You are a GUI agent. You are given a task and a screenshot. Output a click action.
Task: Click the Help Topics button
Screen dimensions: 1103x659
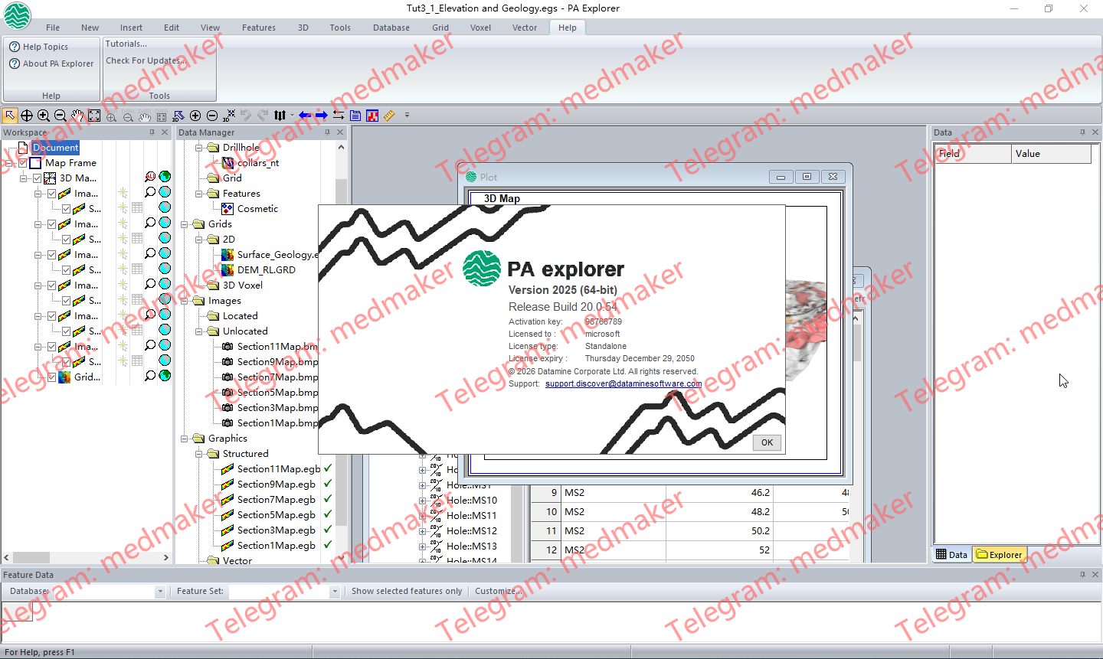coord(38,47)
